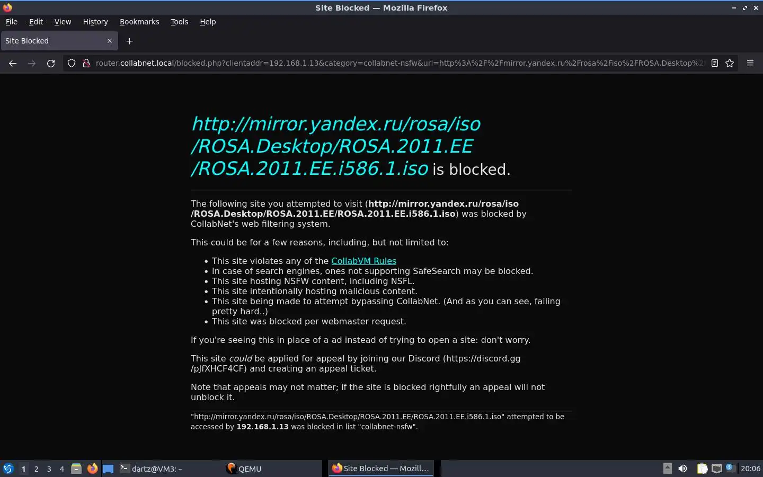
Task: Click the text 'This site intentionally hosting malicious content.'
Action: [314, 291]
